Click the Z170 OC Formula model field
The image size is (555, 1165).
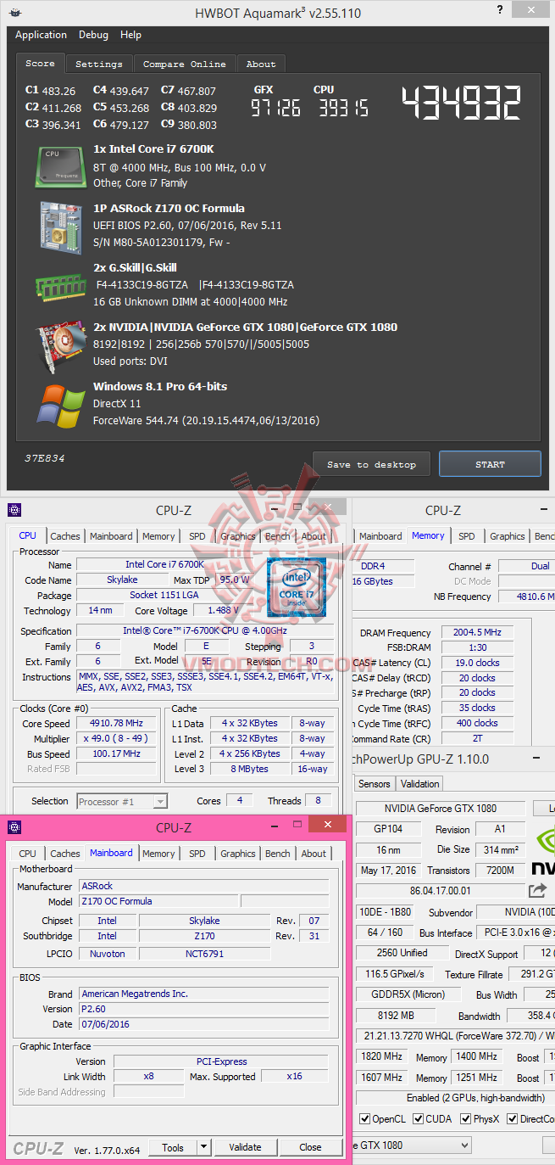tap(158, 901)
